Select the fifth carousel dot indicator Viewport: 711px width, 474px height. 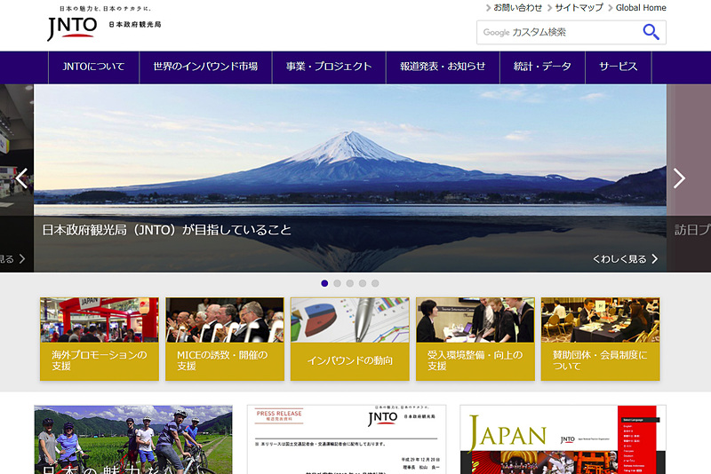click(x=375, y=283)
